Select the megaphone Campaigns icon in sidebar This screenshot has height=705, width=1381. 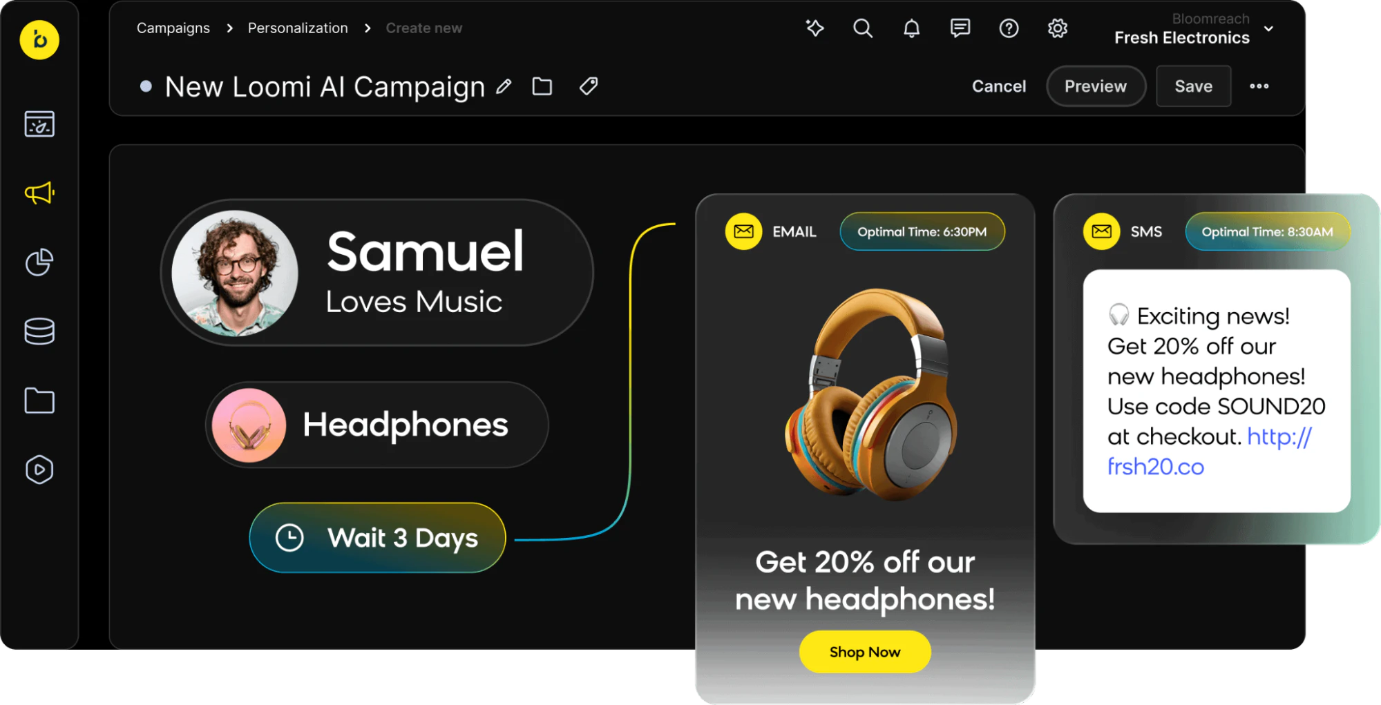point(39,193)
